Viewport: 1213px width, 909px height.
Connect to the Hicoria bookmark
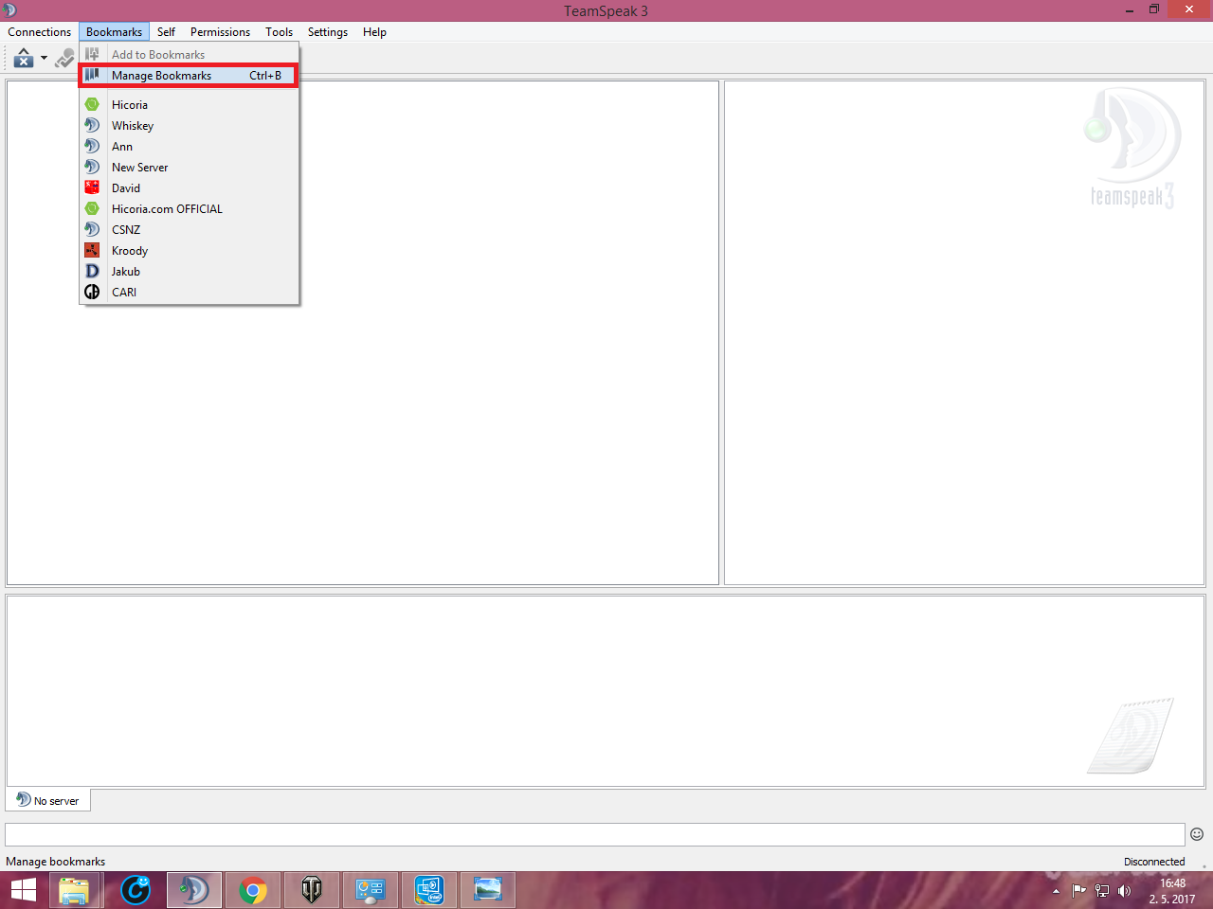click(x=190, y=105)
